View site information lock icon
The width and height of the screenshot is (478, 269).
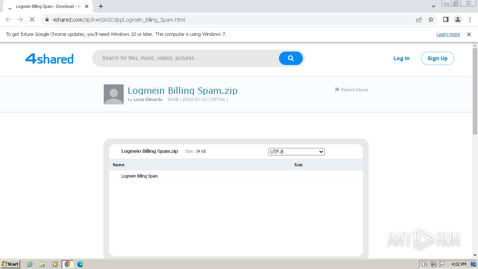47,19
